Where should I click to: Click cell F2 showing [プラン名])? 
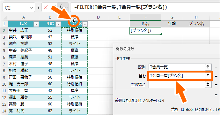(145, 31)
